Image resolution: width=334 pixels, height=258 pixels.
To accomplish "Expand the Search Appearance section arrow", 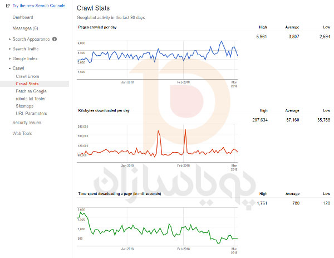I will pos(10,39).
